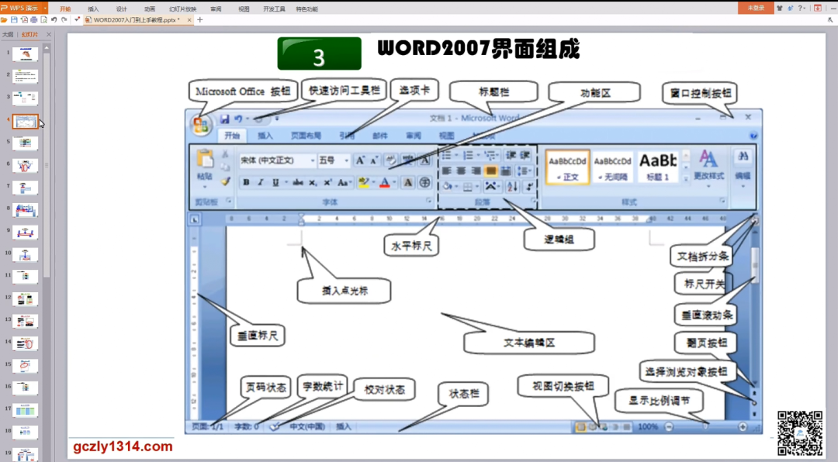Redo the action in WPS toolbar
Screen dimensions: 838x462
(x=64, y=19)
